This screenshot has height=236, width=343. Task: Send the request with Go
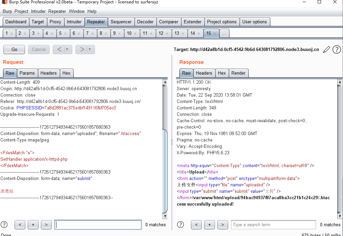14,49
